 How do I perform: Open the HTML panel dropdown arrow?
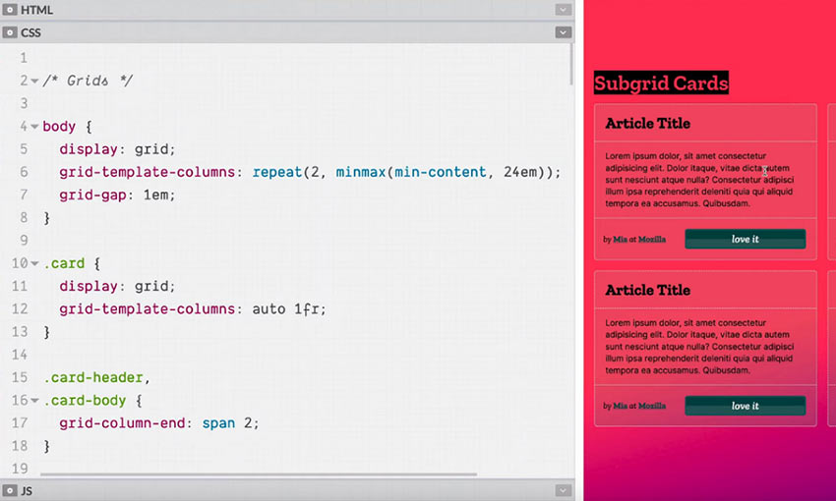pos(563,10)
